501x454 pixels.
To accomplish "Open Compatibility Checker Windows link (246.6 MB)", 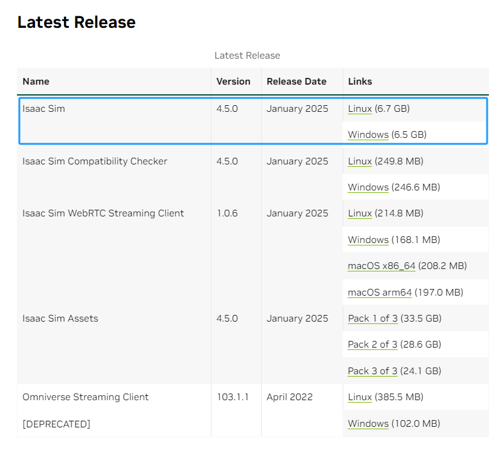I will (368, 187).
